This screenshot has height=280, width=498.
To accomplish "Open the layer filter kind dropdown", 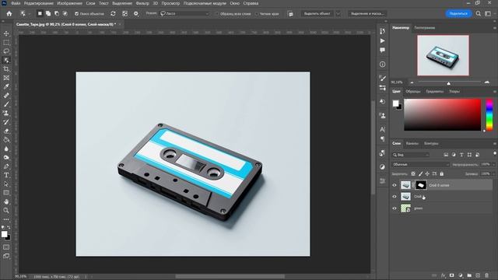I will 411,155.
